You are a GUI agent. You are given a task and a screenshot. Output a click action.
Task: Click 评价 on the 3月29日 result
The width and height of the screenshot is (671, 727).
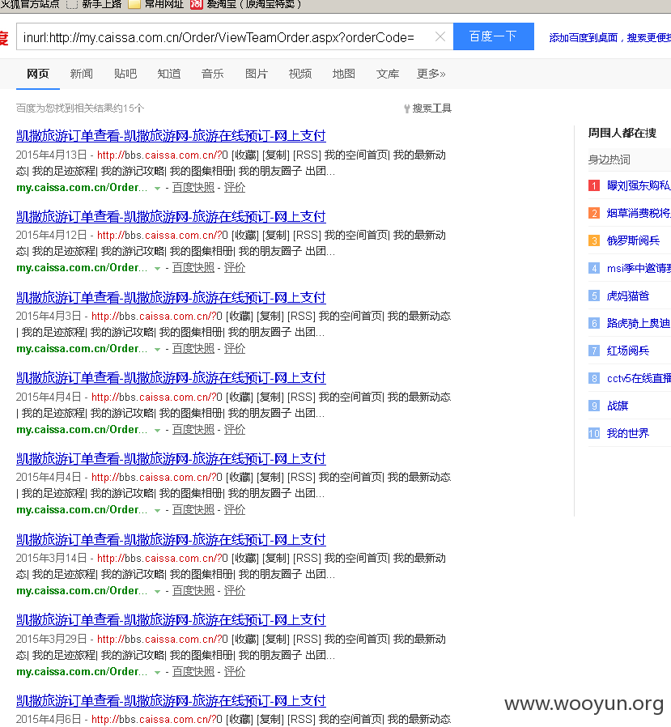(235, 671)
